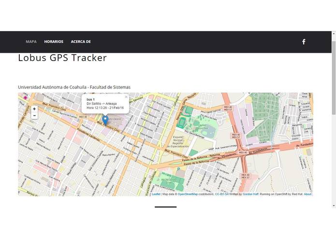Click the scrollbar up arrow
Image resolution: width=336 pixels, height=239 pixels.
(x=334, y=34)
